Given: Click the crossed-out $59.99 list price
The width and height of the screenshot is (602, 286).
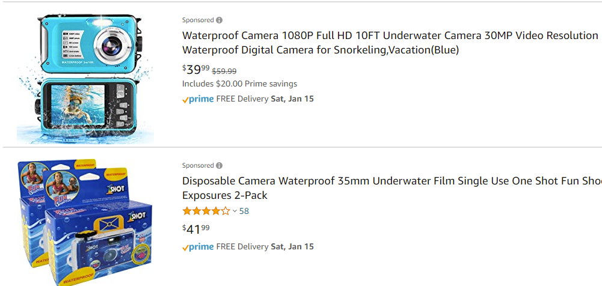Looking at the screenshot, I should tap(224, 71).
